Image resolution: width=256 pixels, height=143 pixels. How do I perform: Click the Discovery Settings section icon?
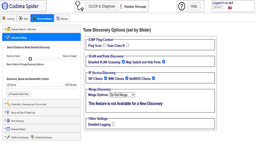(8, 37)
